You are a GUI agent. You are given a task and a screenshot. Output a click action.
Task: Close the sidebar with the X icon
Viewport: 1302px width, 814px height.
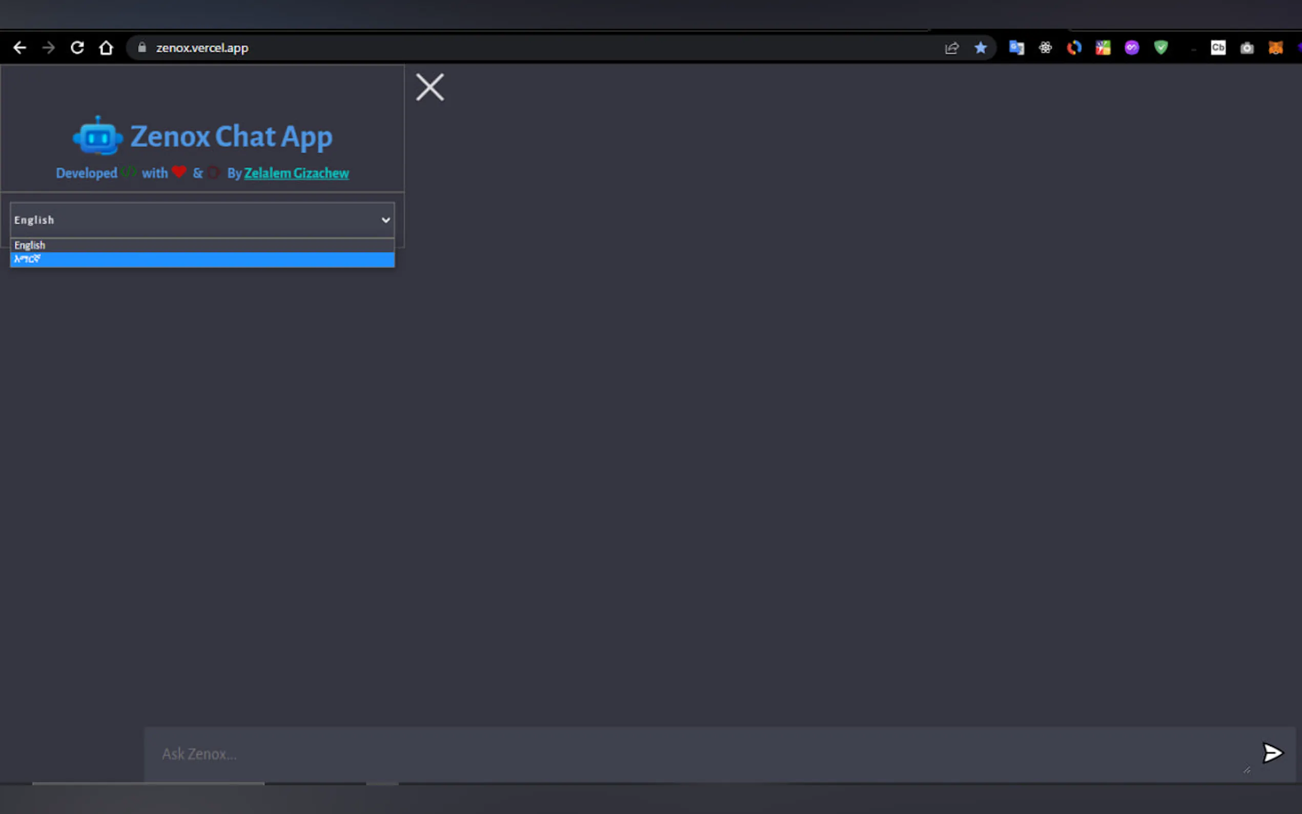coord(430,87)
